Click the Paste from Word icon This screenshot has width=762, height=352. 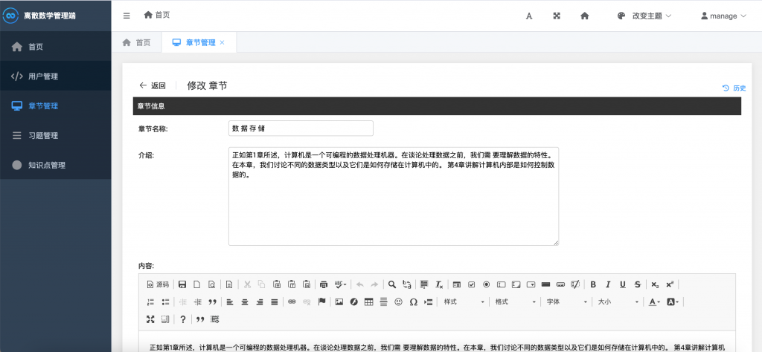[x=307, y=284]
